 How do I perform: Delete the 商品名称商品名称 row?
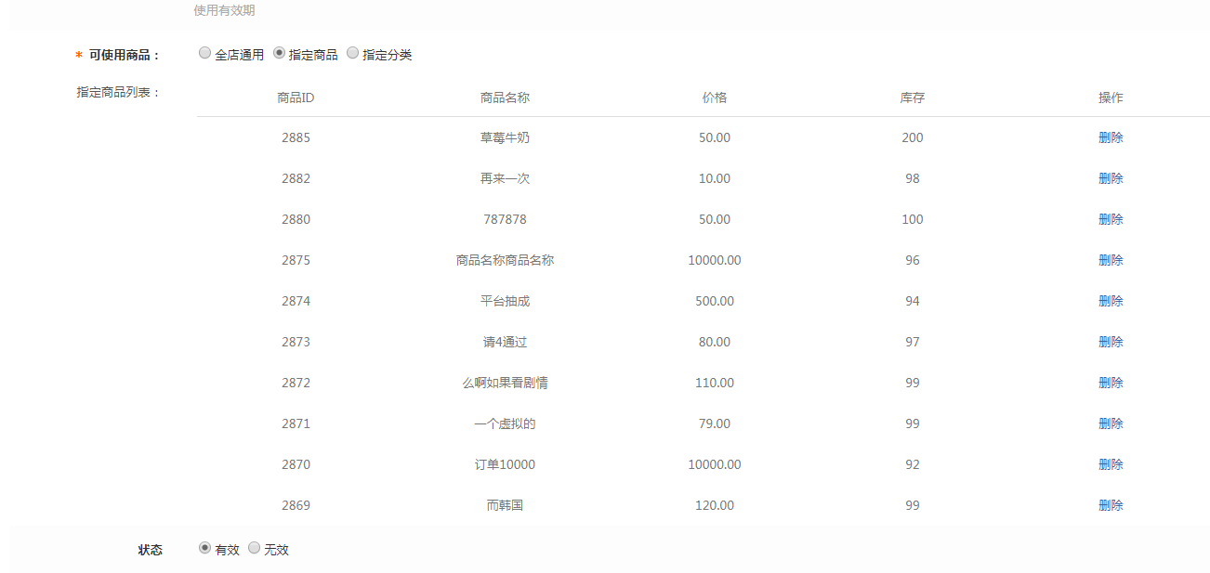click(x=1111, y=260)
